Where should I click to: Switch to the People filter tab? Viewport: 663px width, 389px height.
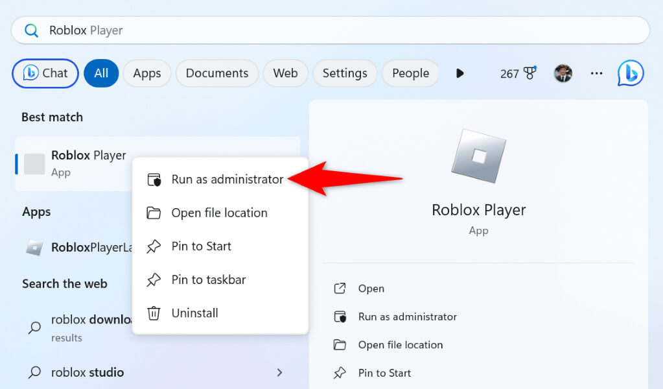click(410, 73)
